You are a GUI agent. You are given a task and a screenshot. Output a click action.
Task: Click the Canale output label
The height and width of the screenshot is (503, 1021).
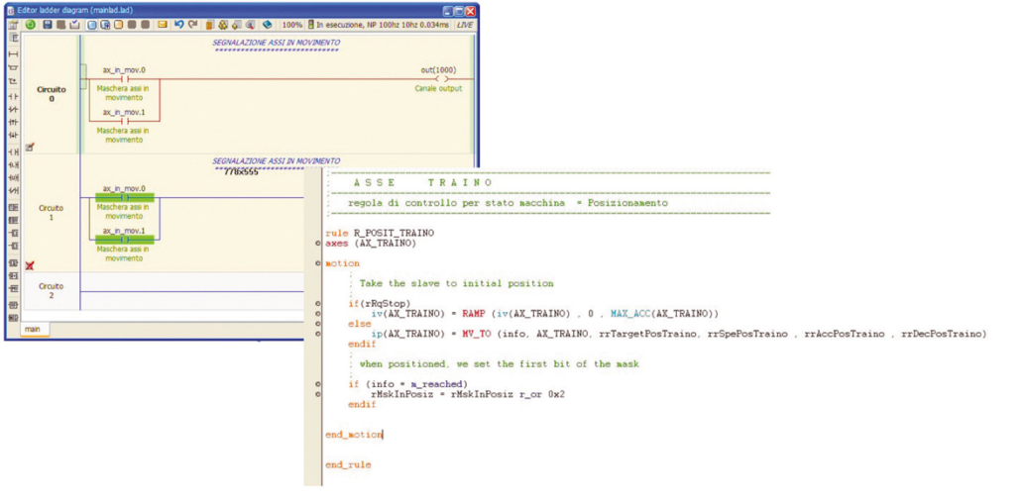tap(438, 88)
